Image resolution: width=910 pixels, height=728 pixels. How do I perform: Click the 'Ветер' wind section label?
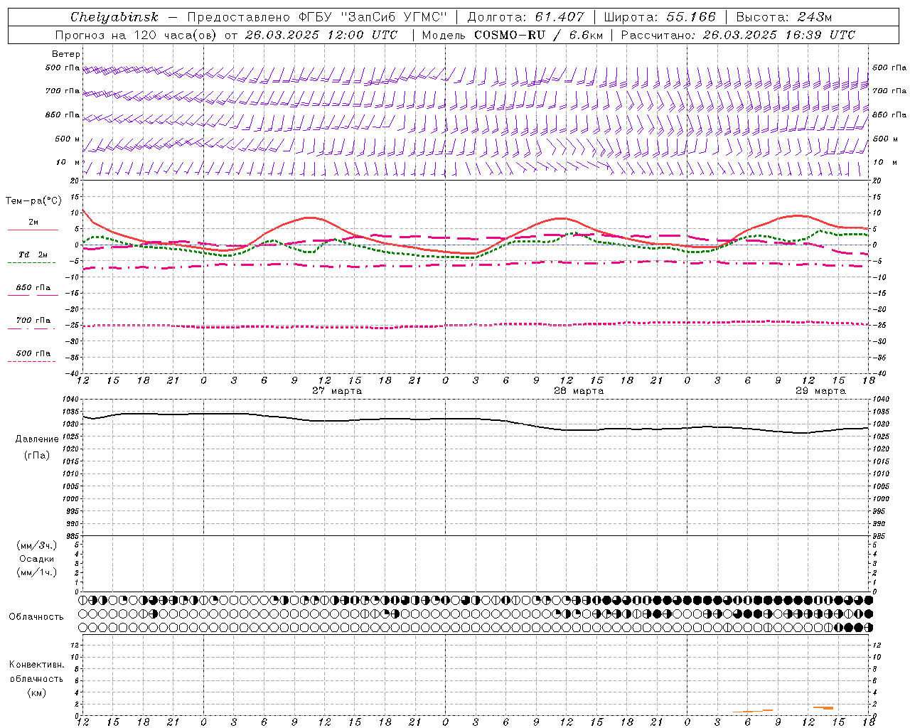pos(66,54)
